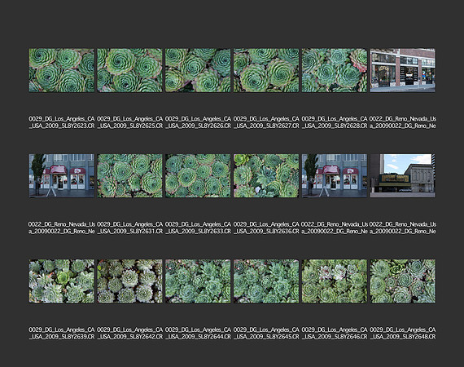The image size is (464, 367).
Task: Pick the succulent thumbnail 5L8Y2646
Action: 335,281
